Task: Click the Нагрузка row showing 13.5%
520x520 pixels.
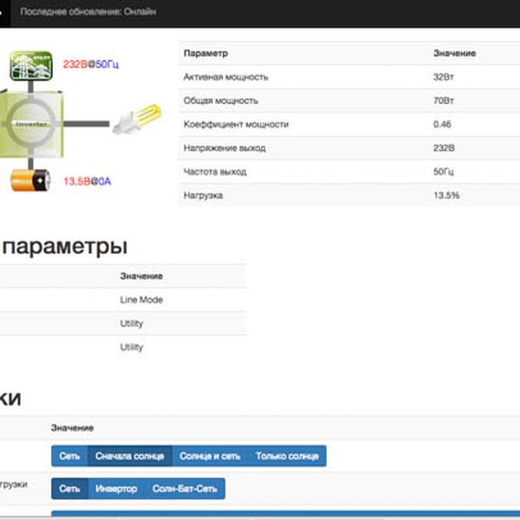Action: pos(347,196)
